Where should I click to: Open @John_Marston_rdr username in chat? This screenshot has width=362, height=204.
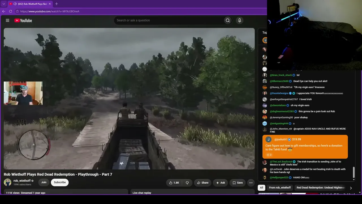pos(281,129)
